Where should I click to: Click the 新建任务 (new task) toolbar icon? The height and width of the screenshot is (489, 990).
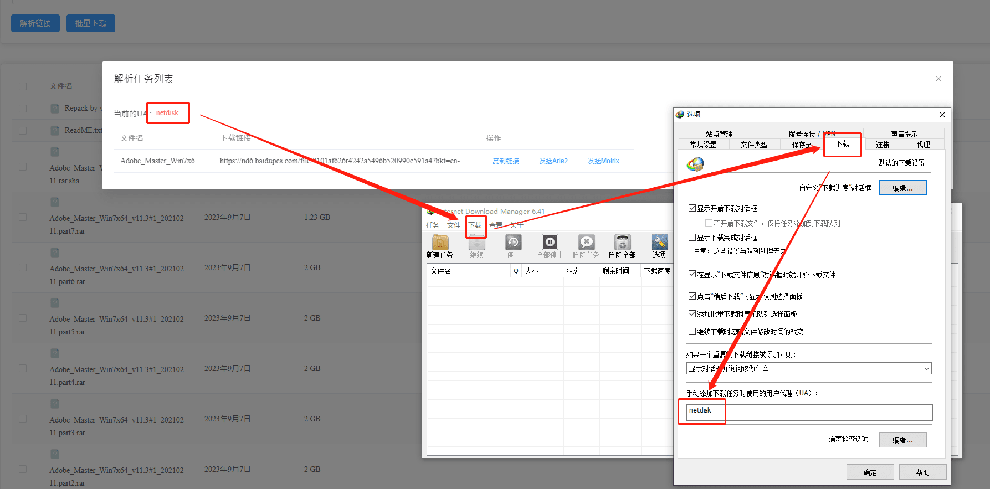pyautogui.click(x=440, y=243)
